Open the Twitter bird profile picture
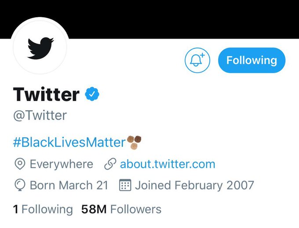 tap(40, 47)
